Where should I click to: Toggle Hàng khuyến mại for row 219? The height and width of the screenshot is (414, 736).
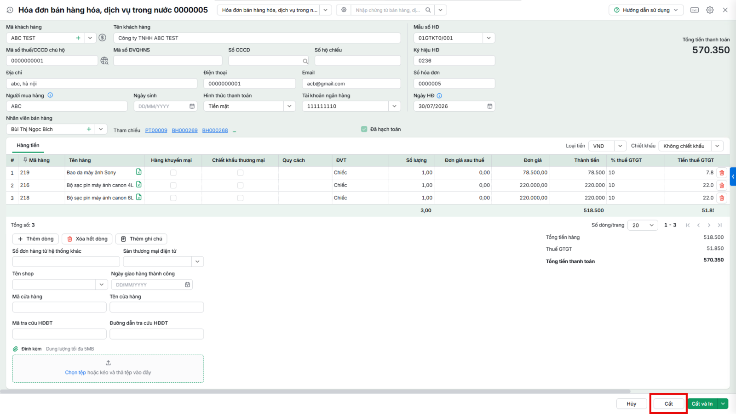(173, 173)
